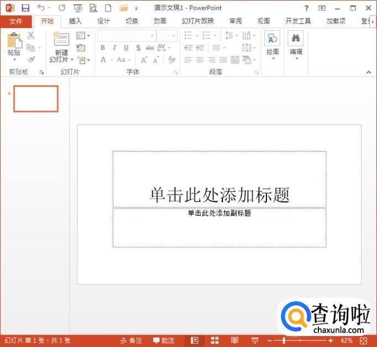The width and height of the screenshot is (377, 347).
Task: Open Reading View from status bar
Action: pos(234,340)
